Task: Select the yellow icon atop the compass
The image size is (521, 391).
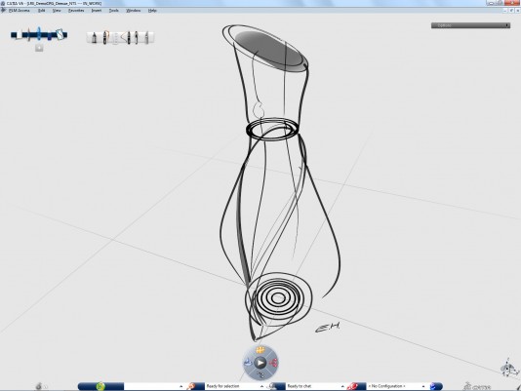Action: coord(260,350)
